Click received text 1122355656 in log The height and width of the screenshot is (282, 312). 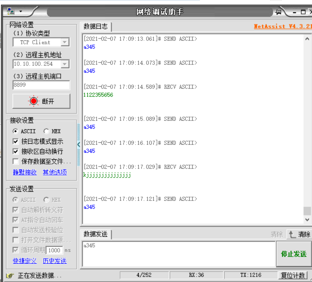coord(98,95)
